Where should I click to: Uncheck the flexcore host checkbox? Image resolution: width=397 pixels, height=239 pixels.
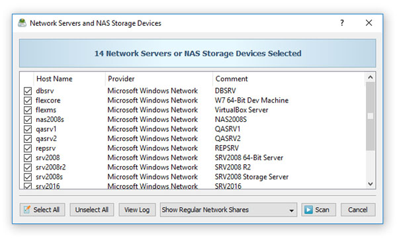(28, 101)
